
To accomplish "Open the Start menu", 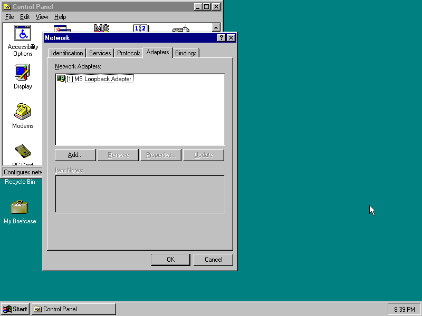I will point(15,309).
